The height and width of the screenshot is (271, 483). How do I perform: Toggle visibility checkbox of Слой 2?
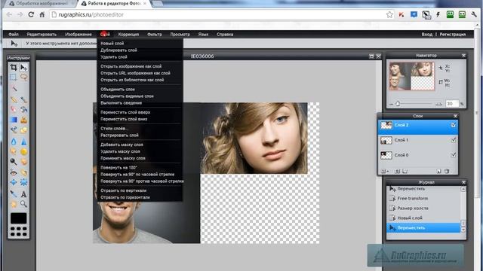pos(454,125)
